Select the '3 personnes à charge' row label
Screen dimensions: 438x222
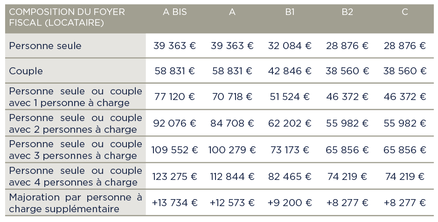pos(75,150)
